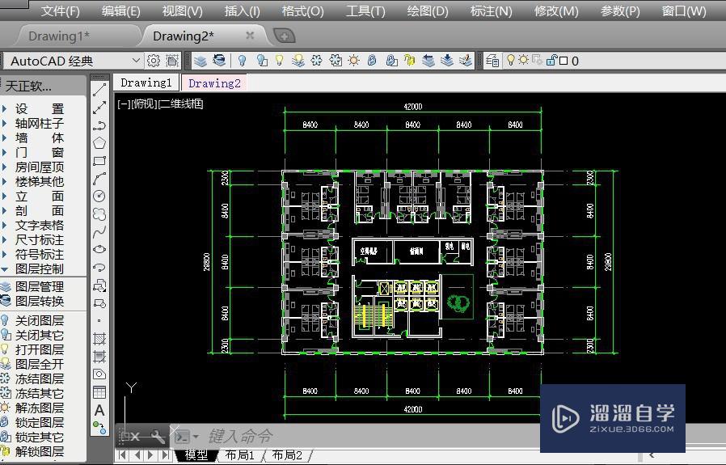Toggle layer 0 lock padlock
The width and height of the screenshot is (726, 465).
tap(551, 60)
